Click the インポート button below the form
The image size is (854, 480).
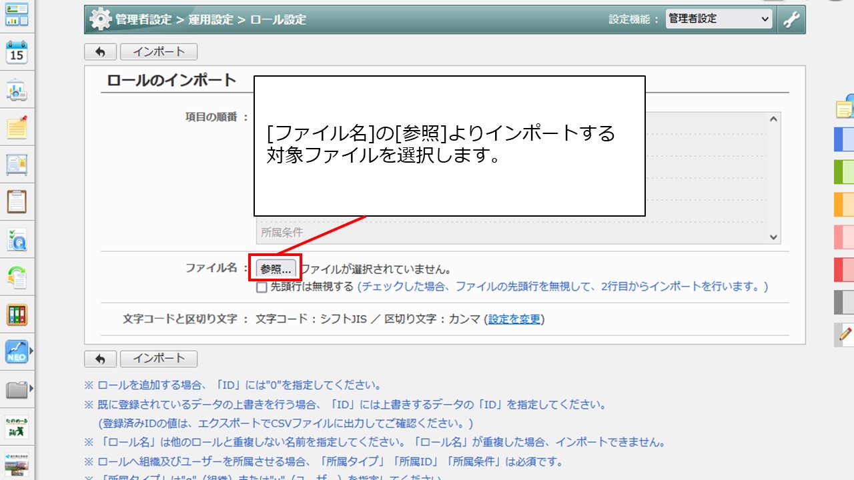159,359
